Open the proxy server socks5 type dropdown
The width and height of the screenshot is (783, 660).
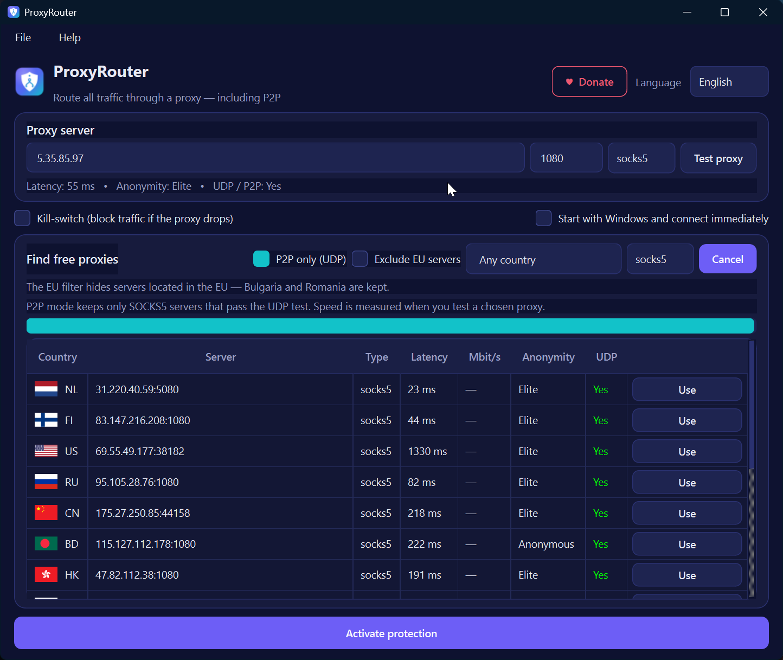click(641, 158)
